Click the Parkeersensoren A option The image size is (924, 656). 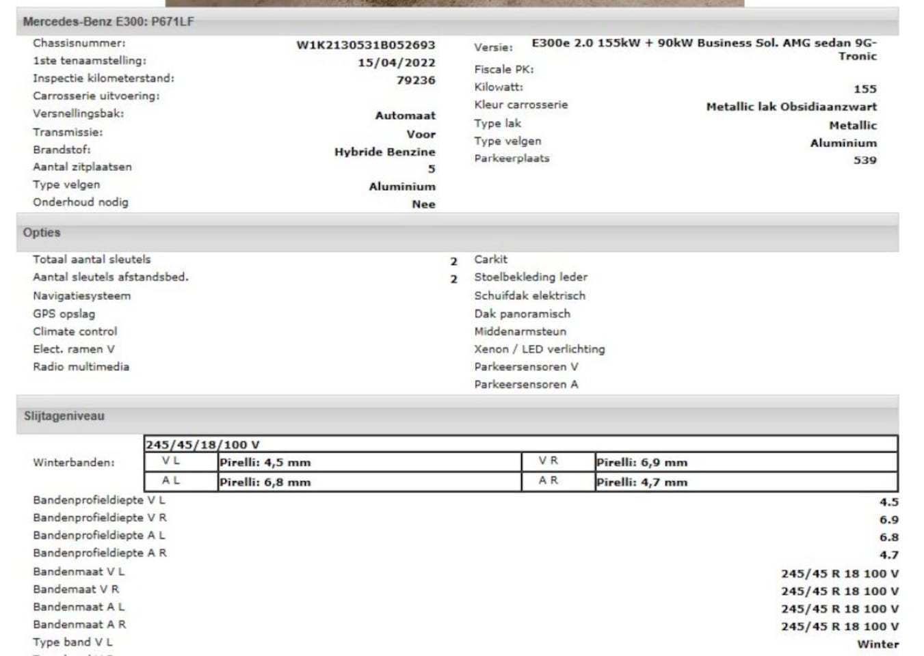tap(526, 385)
